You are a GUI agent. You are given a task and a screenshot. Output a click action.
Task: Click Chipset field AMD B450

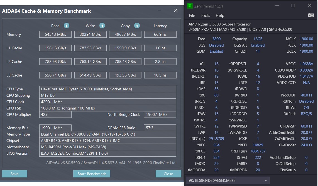108,141
